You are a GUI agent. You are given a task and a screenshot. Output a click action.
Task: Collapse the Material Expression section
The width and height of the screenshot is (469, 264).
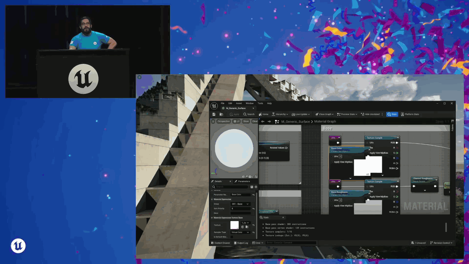point(212,199)
